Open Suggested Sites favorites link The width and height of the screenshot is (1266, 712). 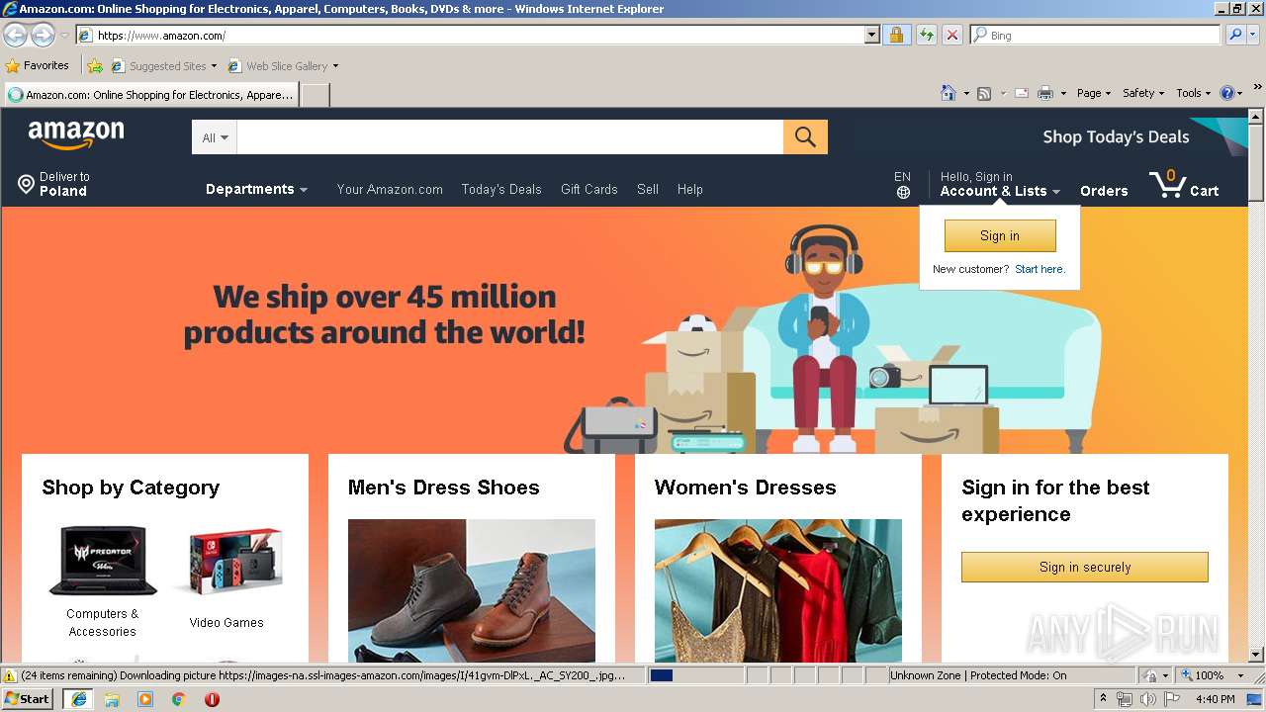coord(163,66)
